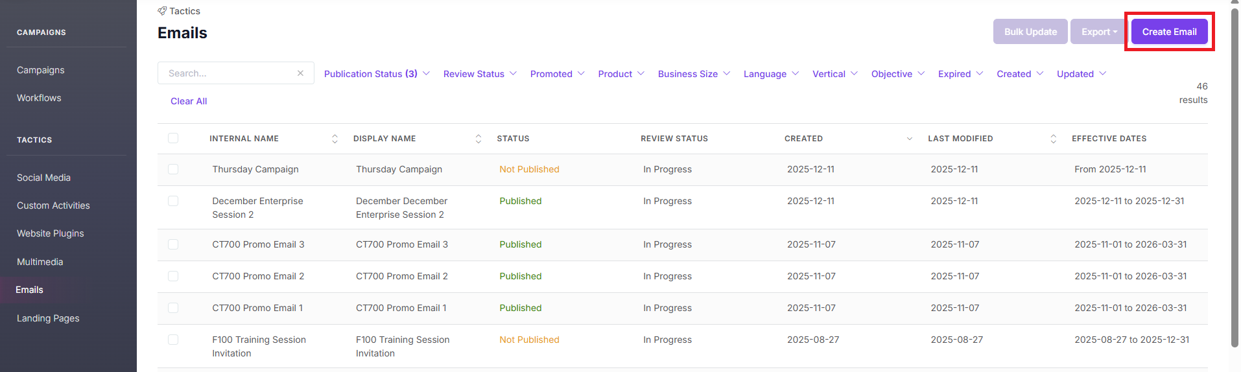Sort by Created column arrow
Screen dimensions: 1241x372
[x=909, y=139]
